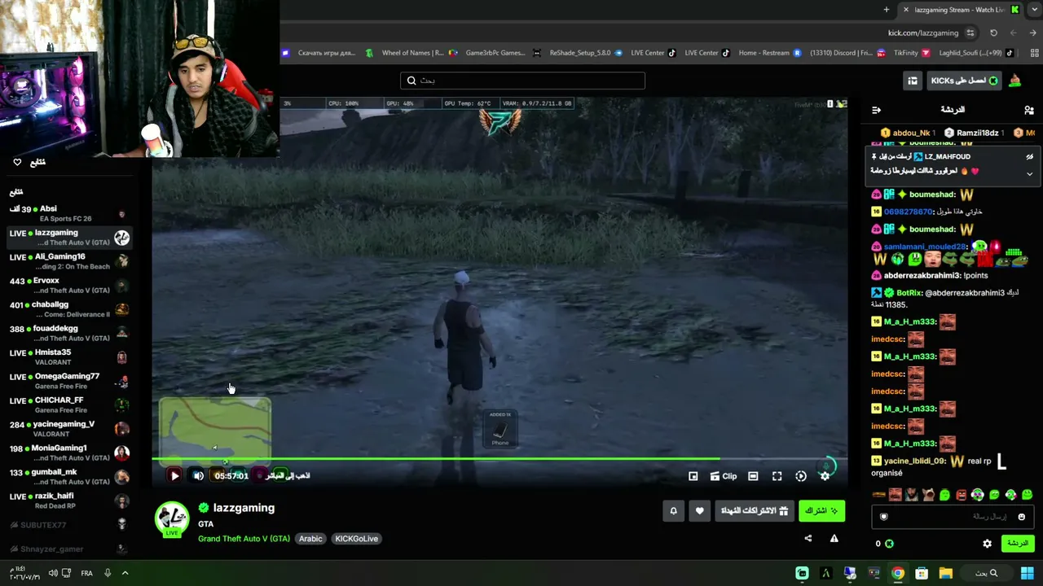Viewport: 1043px width, 586px height.
Task: Create a Clip of the stream
Action: (724, 476)
